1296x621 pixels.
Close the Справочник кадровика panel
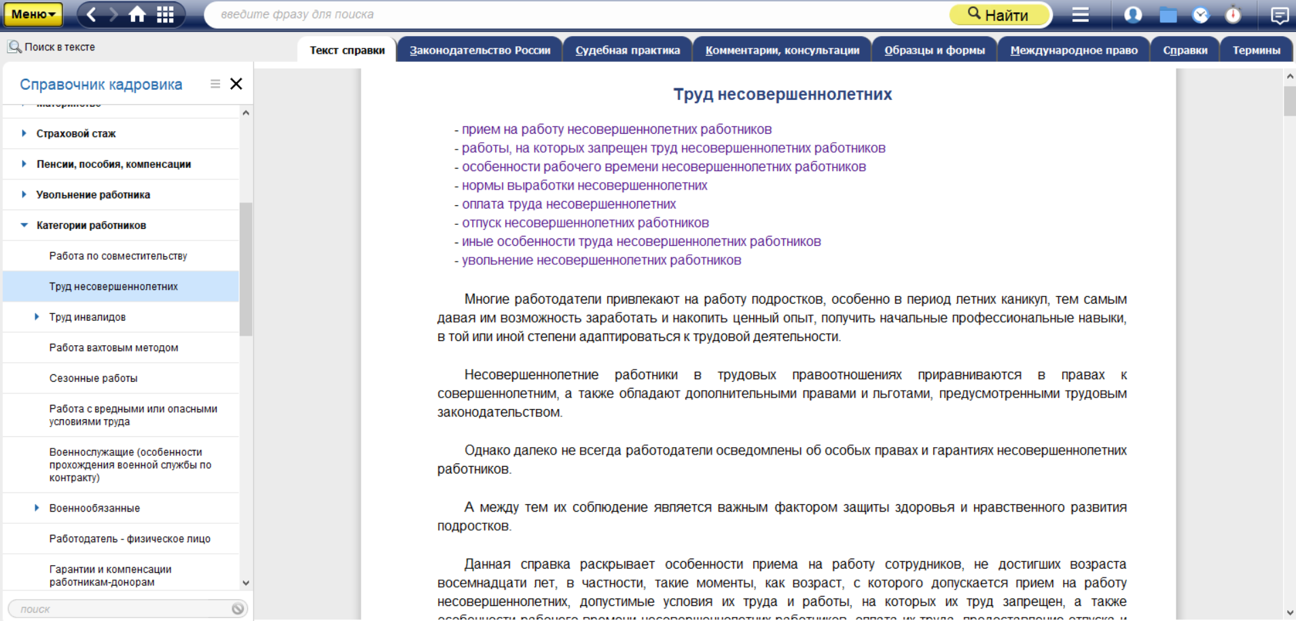coord(236,84)
